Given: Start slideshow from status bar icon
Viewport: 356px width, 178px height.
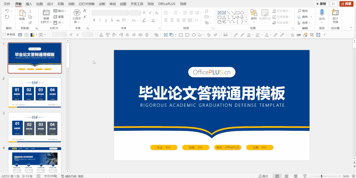Looking at the screenshot, I should coord(305,176).
